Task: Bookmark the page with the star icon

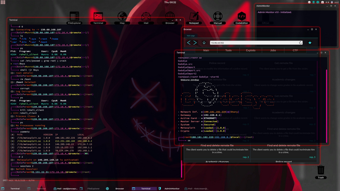Action: [310, 43]
